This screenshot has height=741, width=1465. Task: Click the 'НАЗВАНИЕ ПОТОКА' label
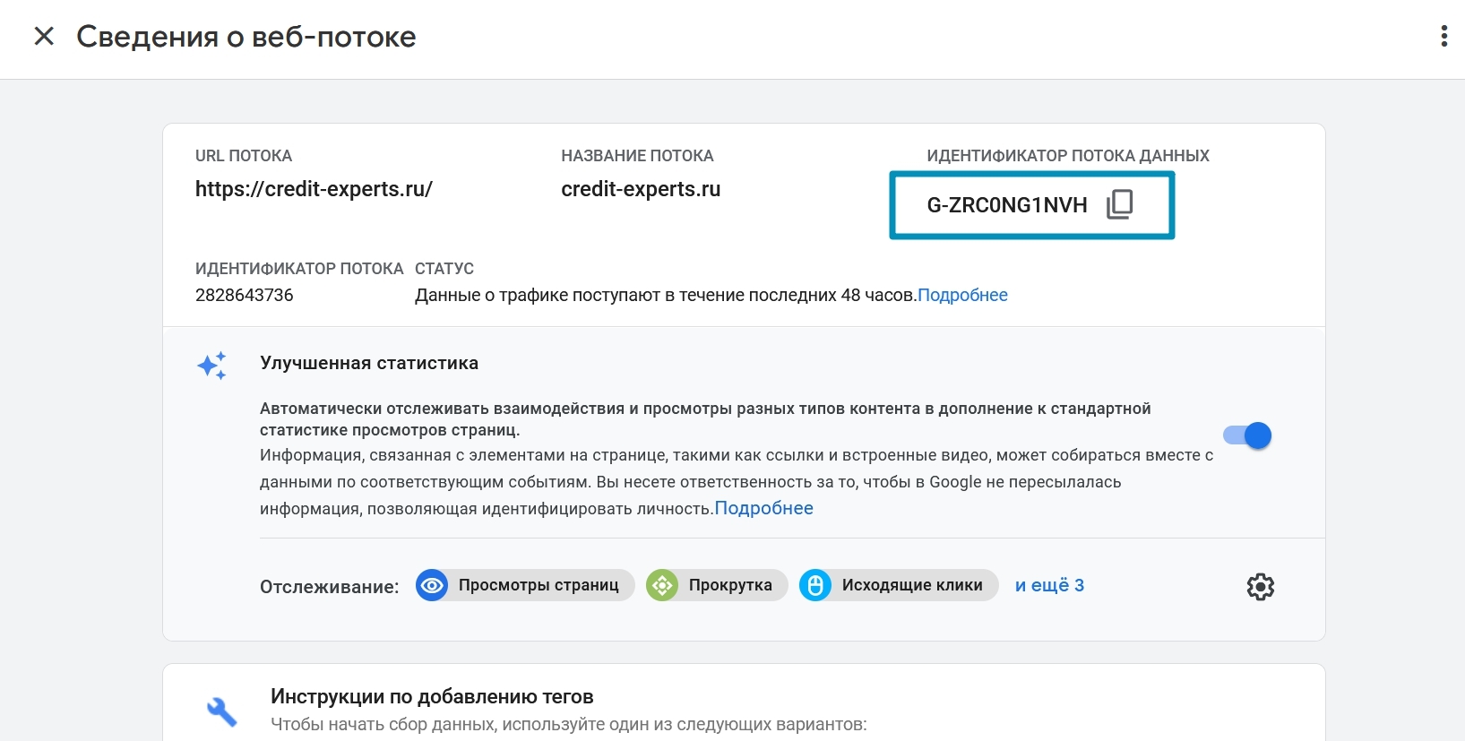(637, 156)
